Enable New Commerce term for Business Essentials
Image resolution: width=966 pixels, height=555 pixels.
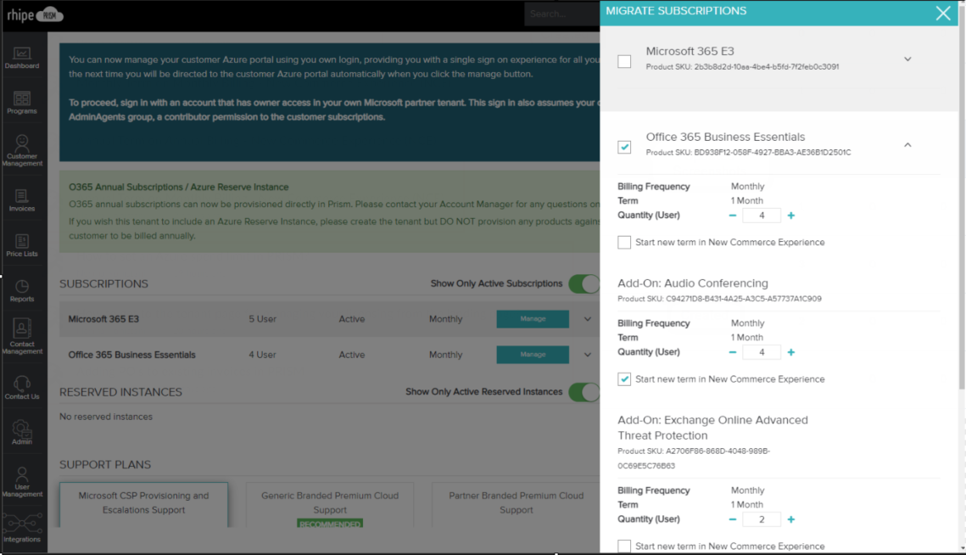coord(624,243)
